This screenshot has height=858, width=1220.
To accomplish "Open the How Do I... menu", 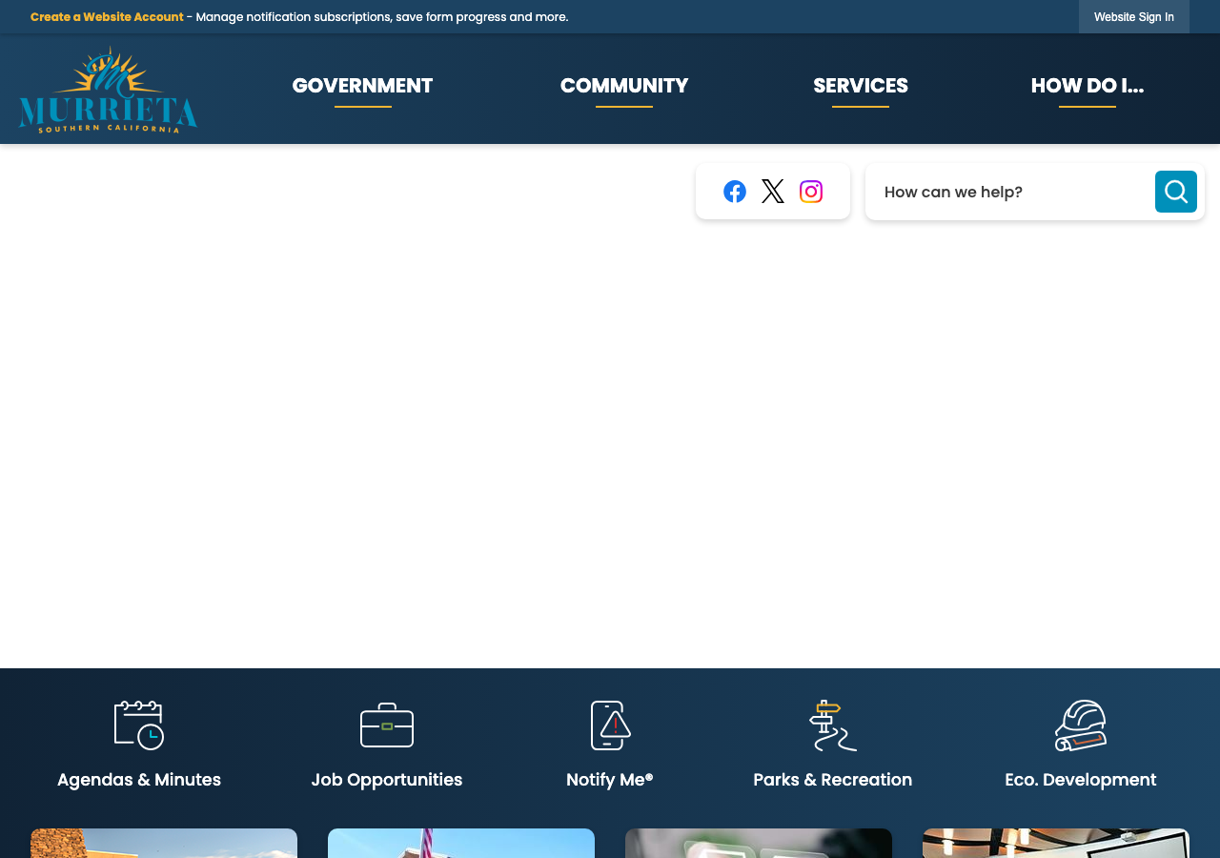I will click(x=1088, y=86).
